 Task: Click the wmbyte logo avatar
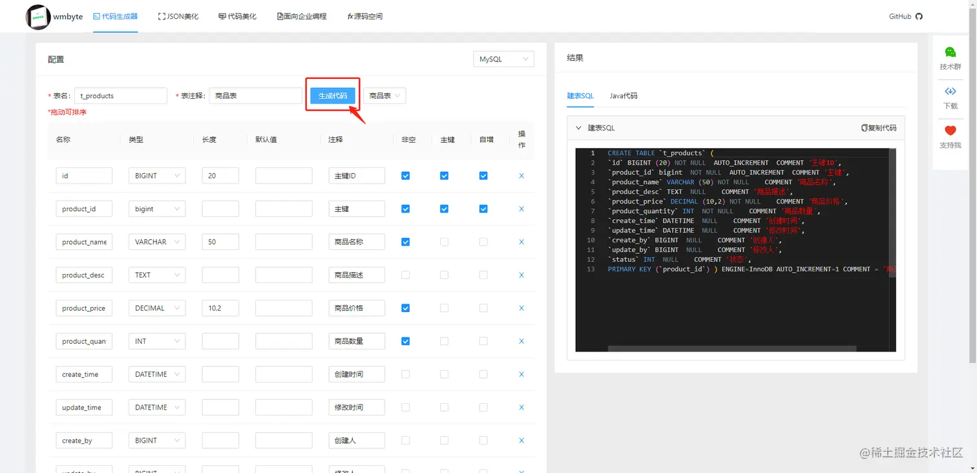(x=38, y=17)
